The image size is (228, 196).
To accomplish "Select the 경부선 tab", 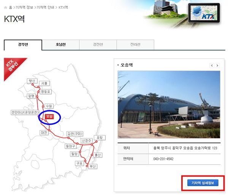I will coord(23,44).
